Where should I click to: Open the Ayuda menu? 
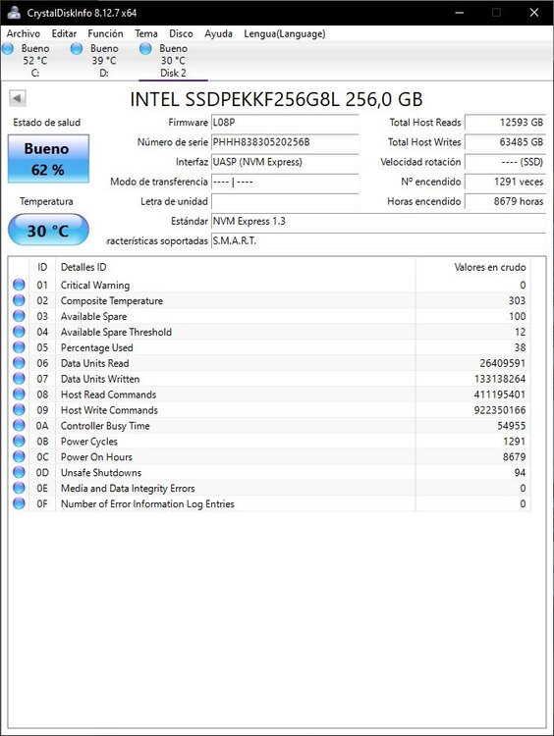coord(218,33)
